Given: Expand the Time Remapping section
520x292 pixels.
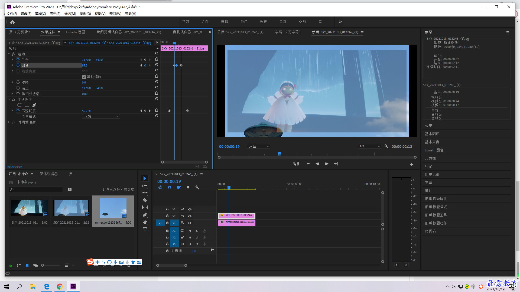Looking at the screenshot, I should pos(9,122).
